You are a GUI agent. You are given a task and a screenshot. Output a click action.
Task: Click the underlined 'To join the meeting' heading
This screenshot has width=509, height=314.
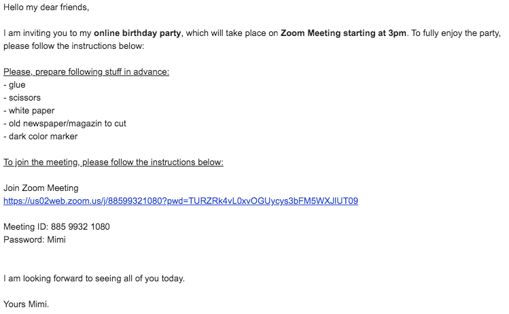(x=113, y=162)
